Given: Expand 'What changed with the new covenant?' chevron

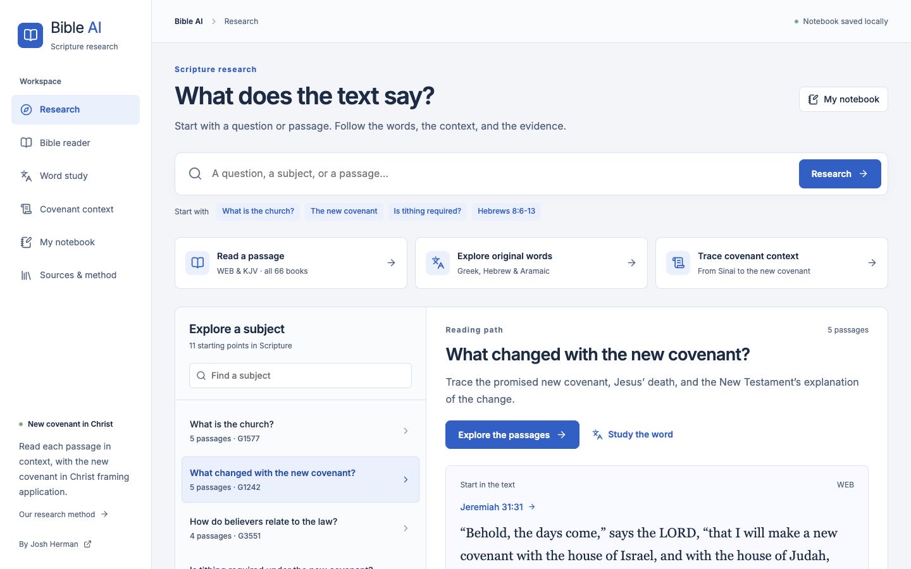Looking at the screenshot, I should (406, 480).
